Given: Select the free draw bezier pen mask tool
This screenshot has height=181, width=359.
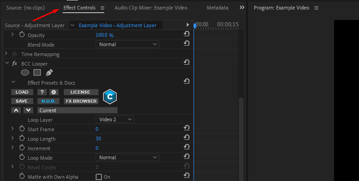Looking at the screenshot, I should click(x=49, y=73).
